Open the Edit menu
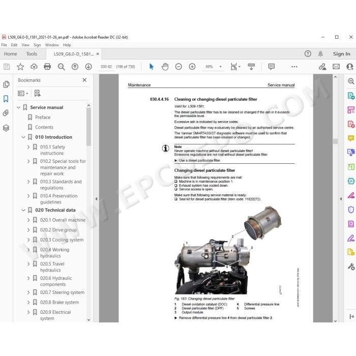This screenshot has height=356, width=356. [x=14, y=45]
